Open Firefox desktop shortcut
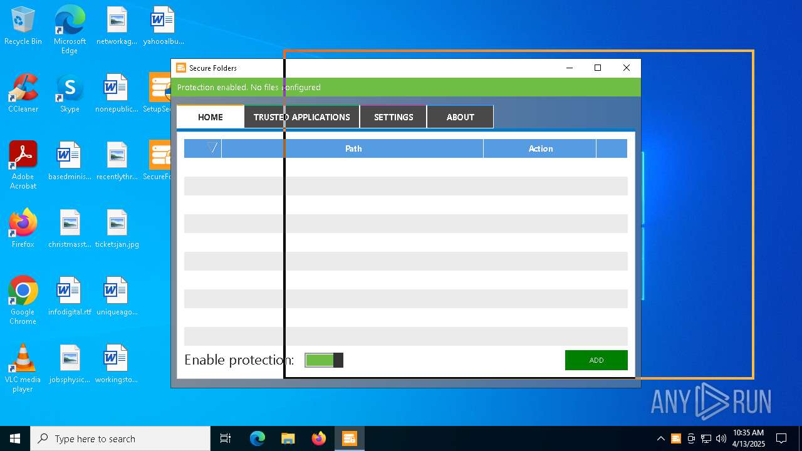802x451 pixels. tap(23, 229)
